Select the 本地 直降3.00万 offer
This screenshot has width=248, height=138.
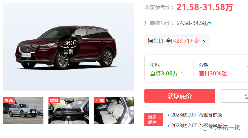[x=166, y=69]
